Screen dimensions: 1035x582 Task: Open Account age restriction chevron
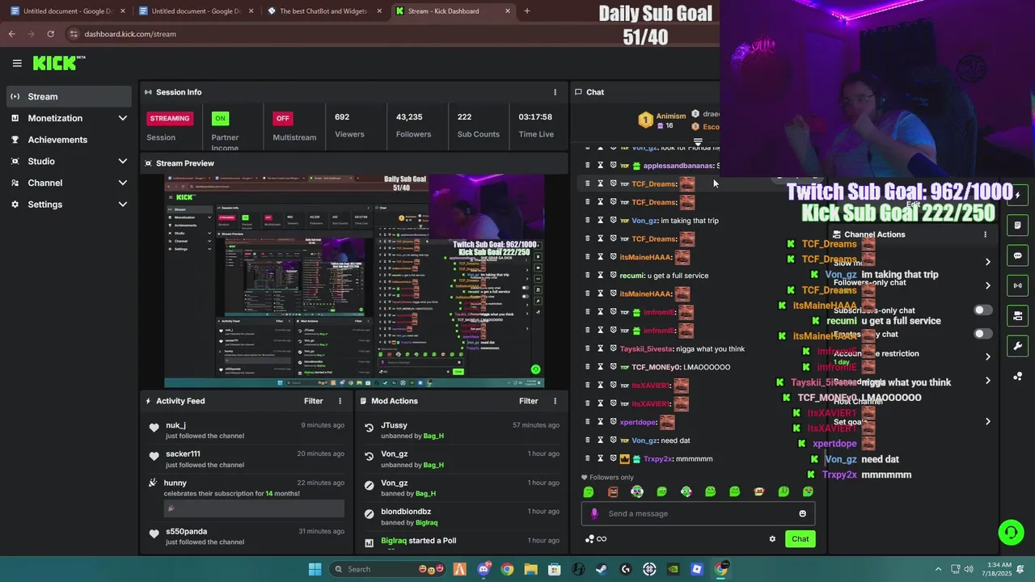click(x=987, y=356)
